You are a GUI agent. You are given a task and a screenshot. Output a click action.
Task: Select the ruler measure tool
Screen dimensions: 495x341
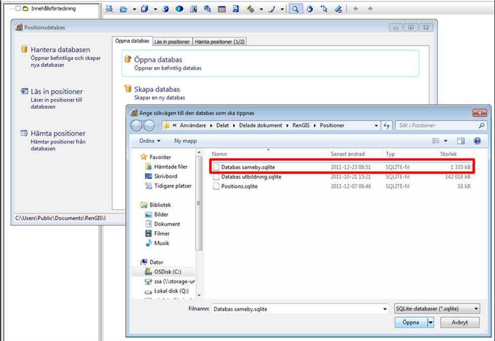click(338, 9)
